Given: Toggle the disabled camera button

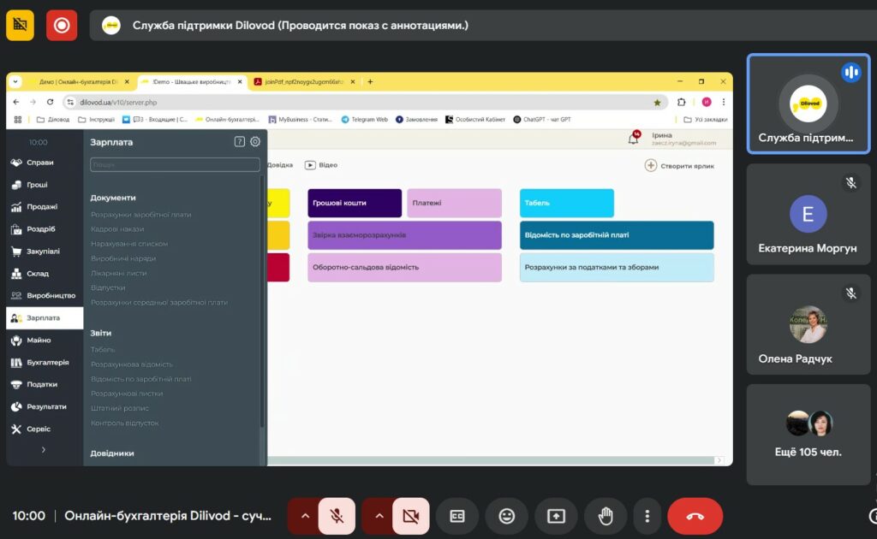Looking at the screenshot, I should (411, 516).
